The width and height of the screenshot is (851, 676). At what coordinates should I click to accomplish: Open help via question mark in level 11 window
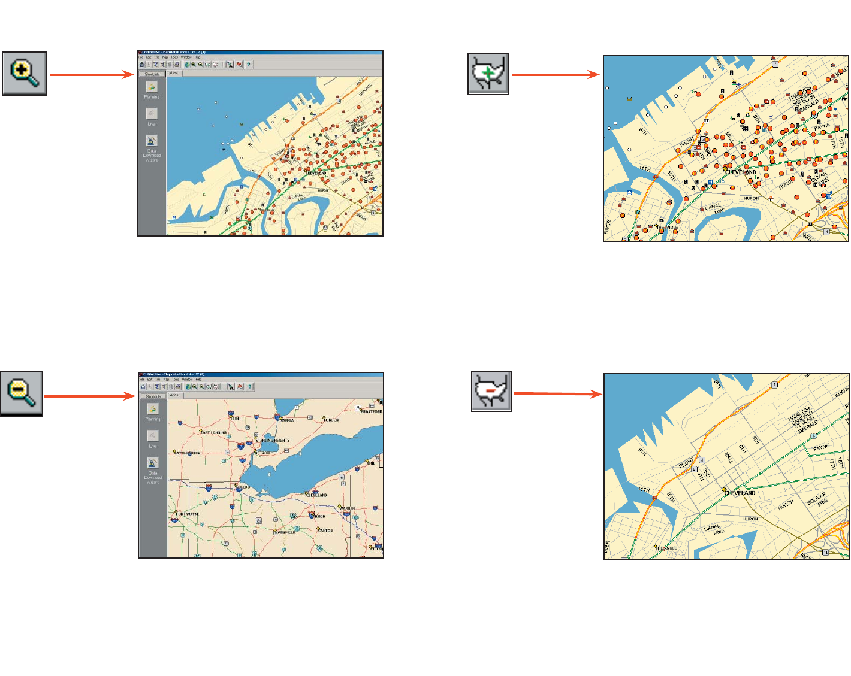coord(249,65)
